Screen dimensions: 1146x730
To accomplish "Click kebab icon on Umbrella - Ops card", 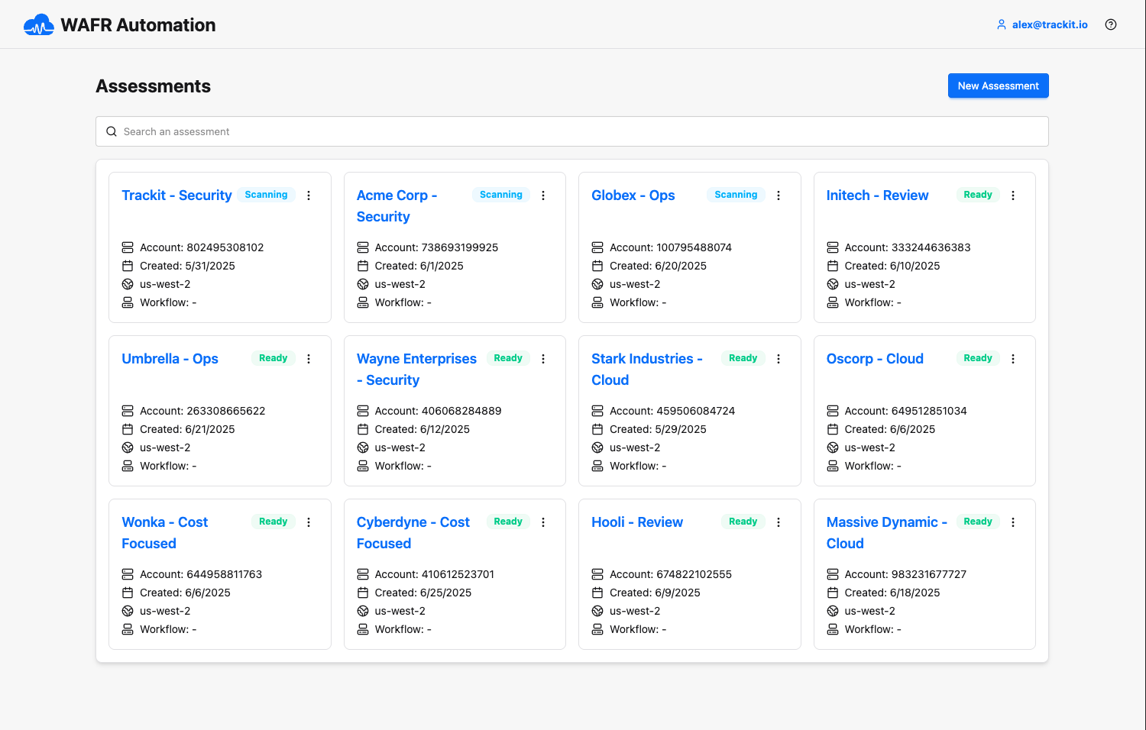I will point(309,359).
